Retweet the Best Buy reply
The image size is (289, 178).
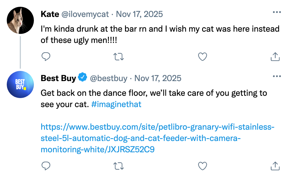pos(119,166)
